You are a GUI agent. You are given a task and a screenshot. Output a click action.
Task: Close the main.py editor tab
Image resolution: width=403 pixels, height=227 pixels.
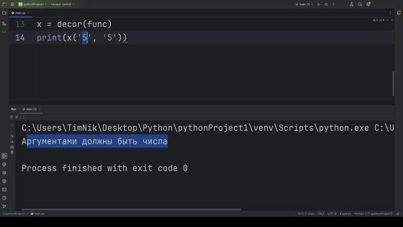click(28, 13)
